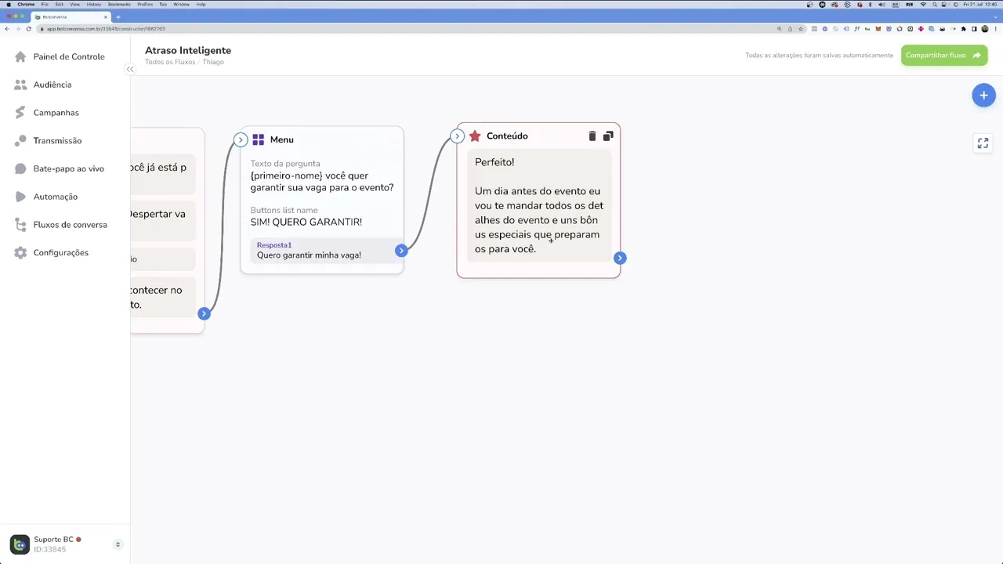
Task: Click the Todos os Fluxos breadcrumb link
Action: 170,62
